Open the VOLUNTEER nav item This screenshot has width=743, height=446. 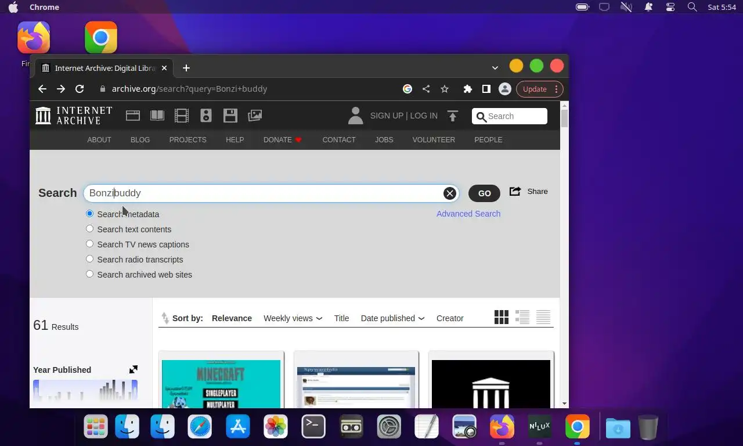click(434, 140)
